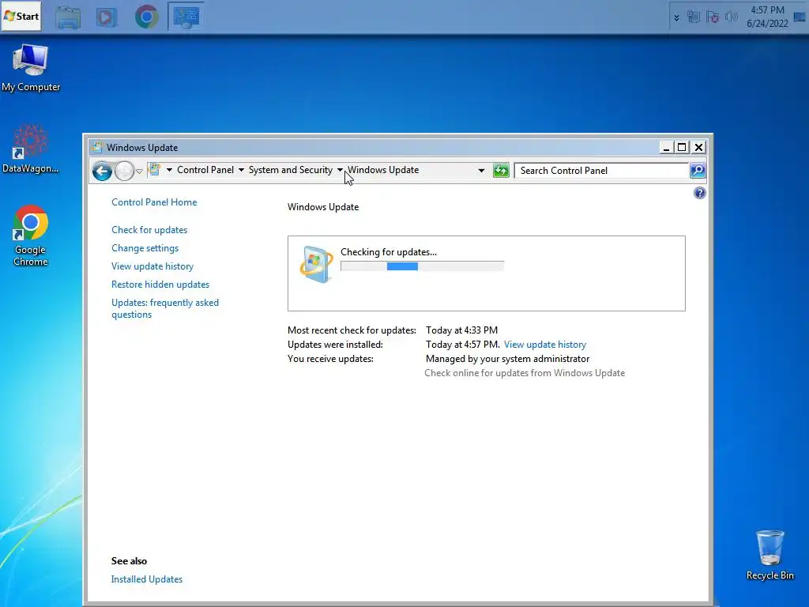Go back with the navigation arrow
809x607 pixels.
click(102, 171)
